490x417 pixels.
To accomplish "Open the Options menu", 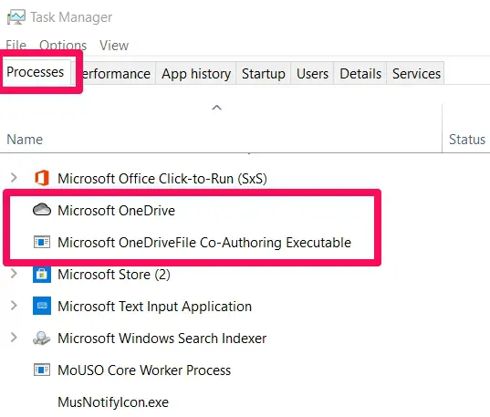I will click(63, 46).
